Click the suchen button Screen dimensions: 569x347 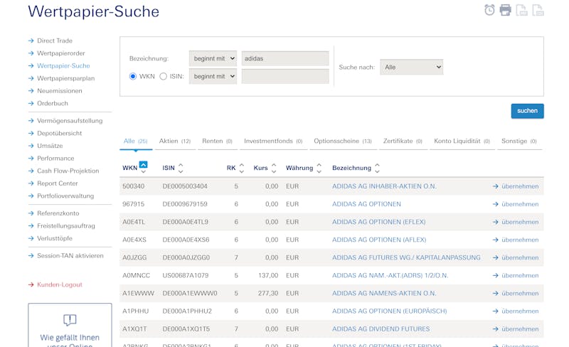(x=527, y=111)
